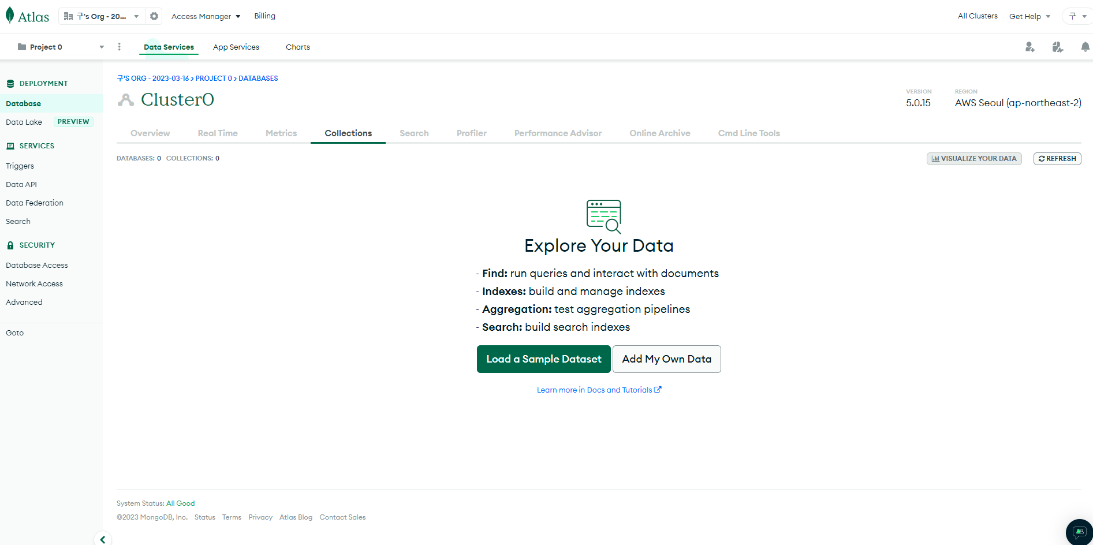Open the Online Archive tab

click(x=660, y=133)
